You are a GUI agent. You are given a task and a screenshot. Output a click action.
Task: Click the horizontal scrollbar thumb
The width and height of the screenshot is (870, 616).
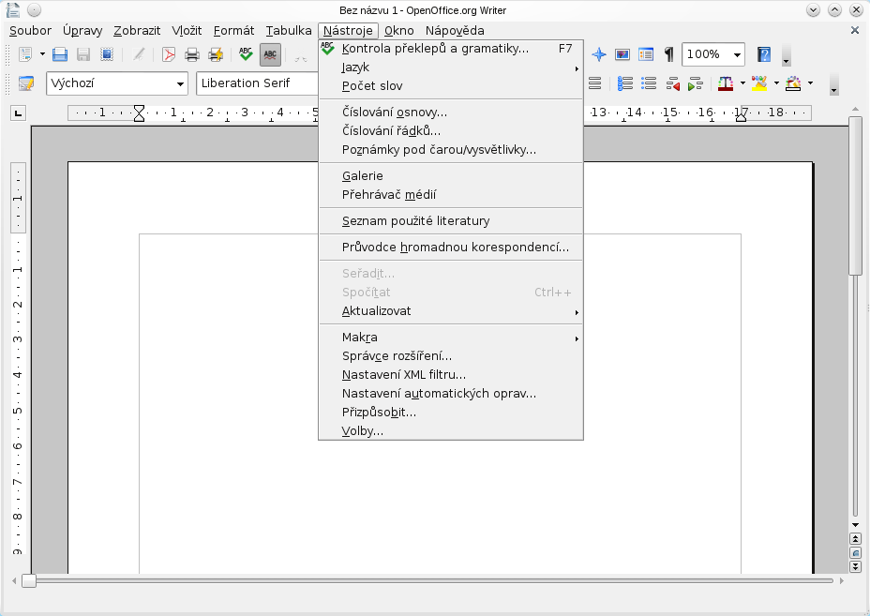tap(29, 581)
